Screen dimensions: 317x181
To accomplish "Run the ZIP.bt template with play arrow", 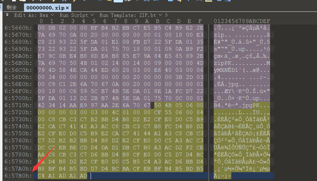I will pos(166,15).
